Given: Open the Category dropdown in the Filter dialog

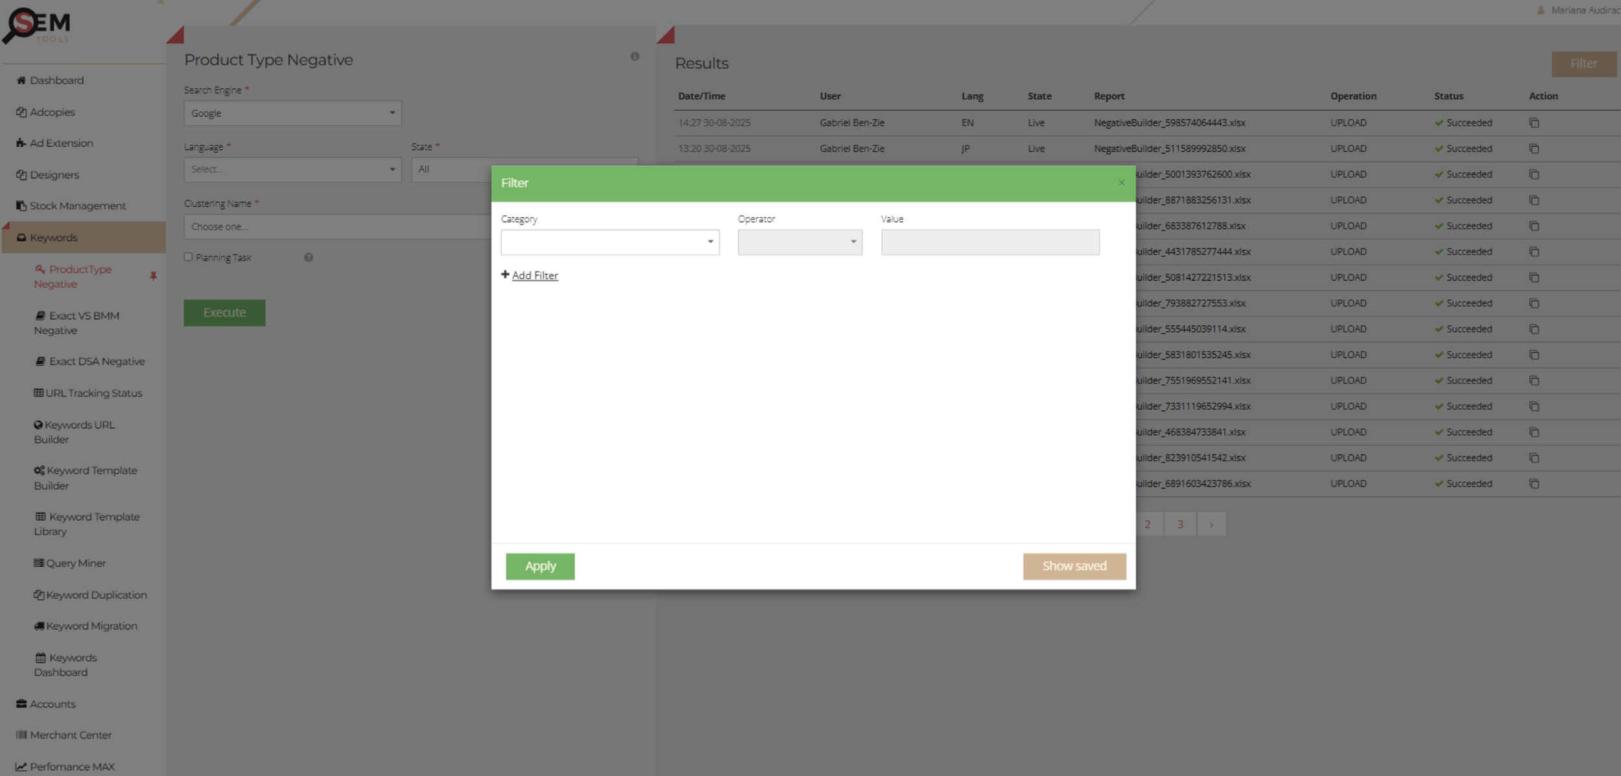Looking at the screenshot, I should (x=609, y=242).
